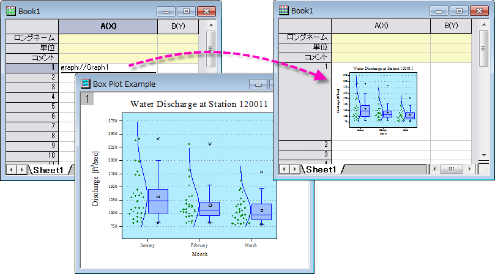
Task: Select row 4 header in left Book1
Action: coord(32,97)
